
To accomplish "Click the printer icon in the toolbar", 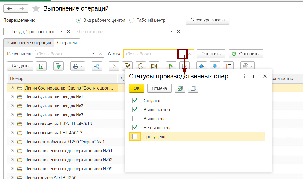I will coord(75,66).
